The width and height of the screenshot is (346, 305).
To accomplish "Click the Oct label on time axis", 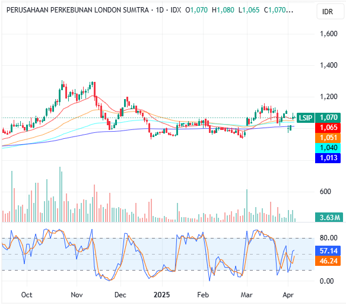I will (27, 295).
